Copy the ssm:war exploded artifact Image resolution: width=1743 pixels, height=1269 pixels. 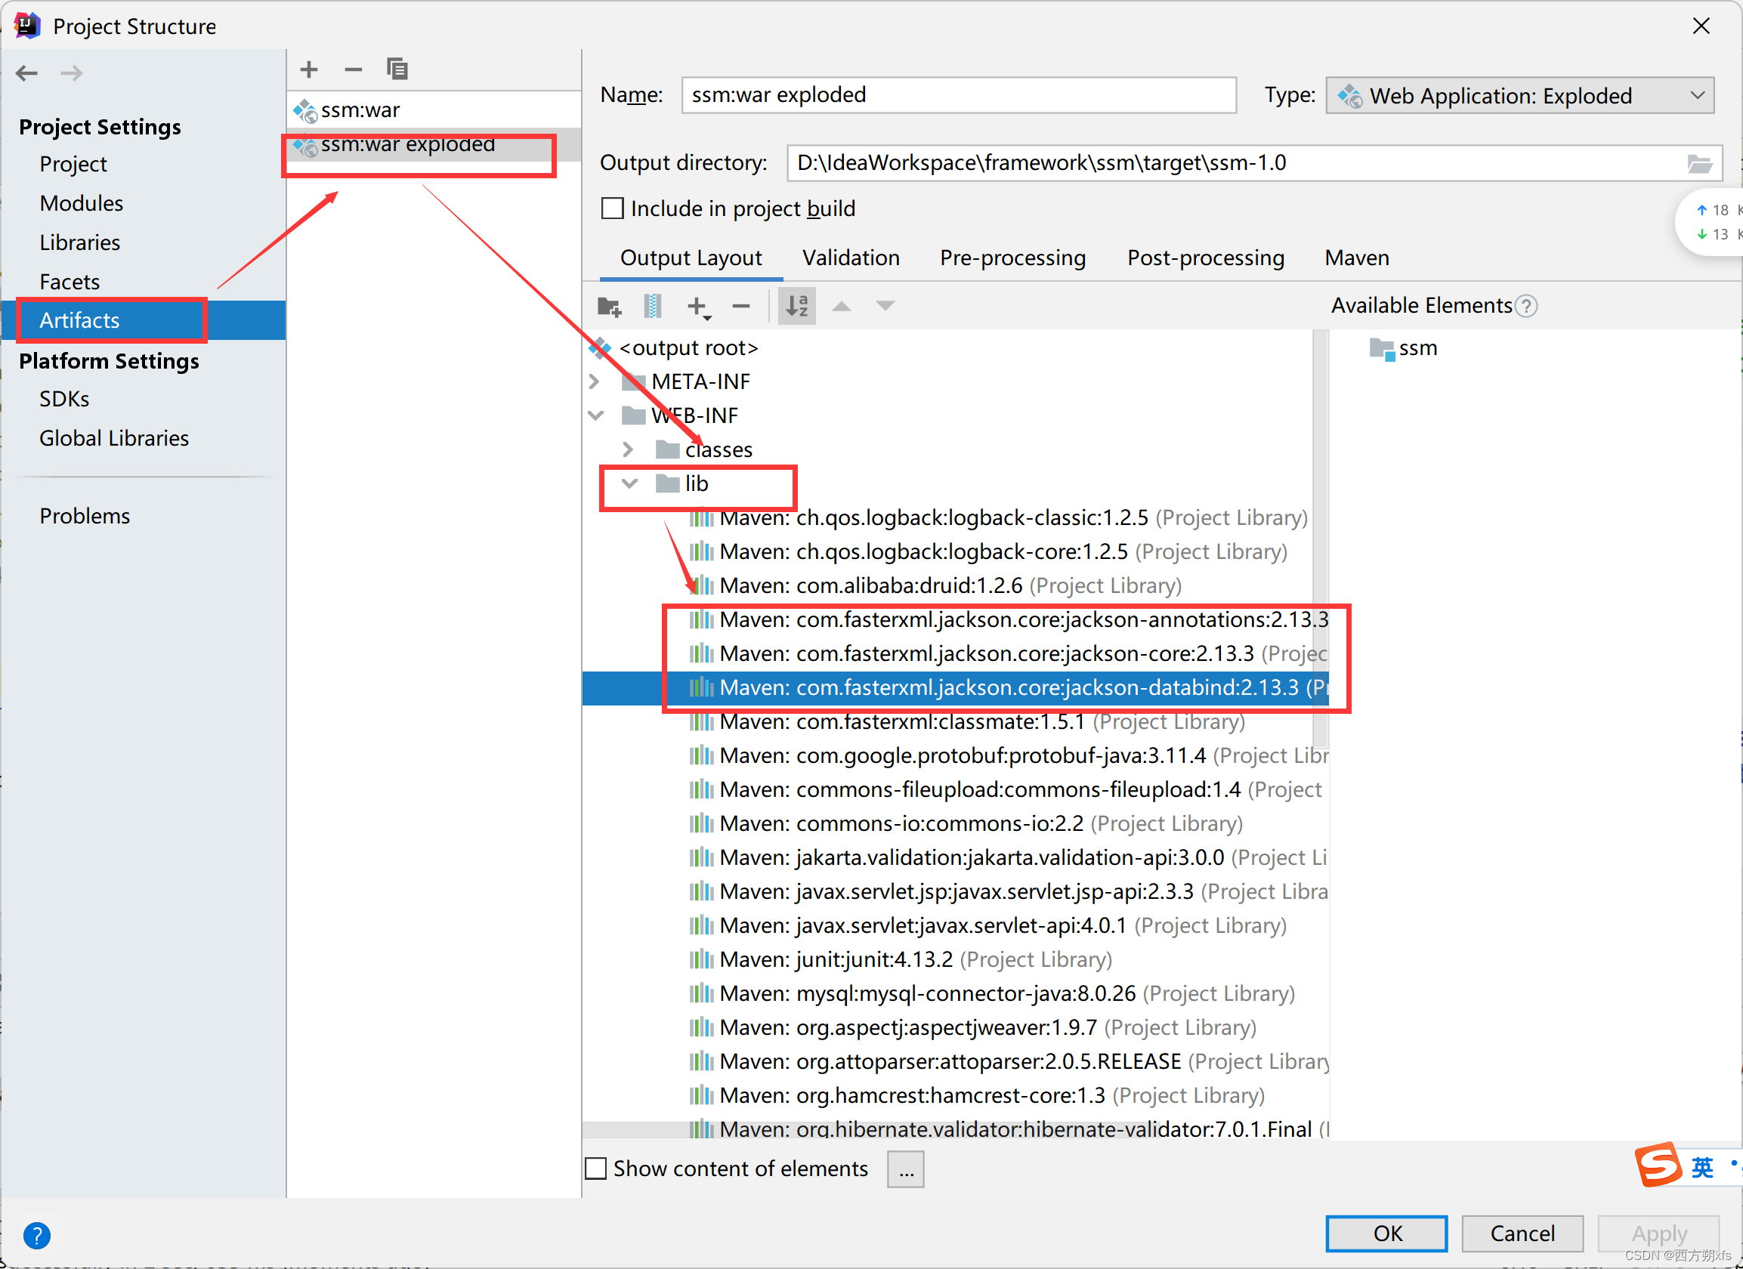click(397, 69)
